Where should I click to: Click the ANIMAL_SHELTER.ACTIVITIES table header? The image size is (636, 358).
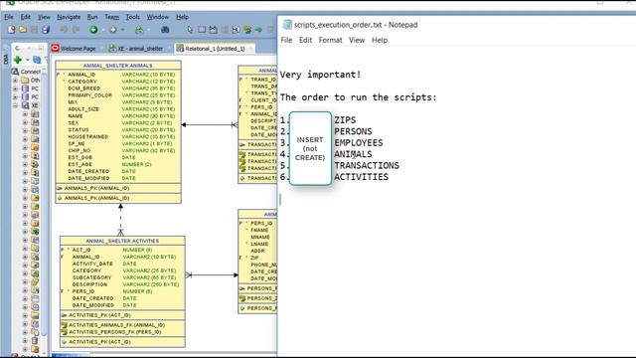pos(122,241)
